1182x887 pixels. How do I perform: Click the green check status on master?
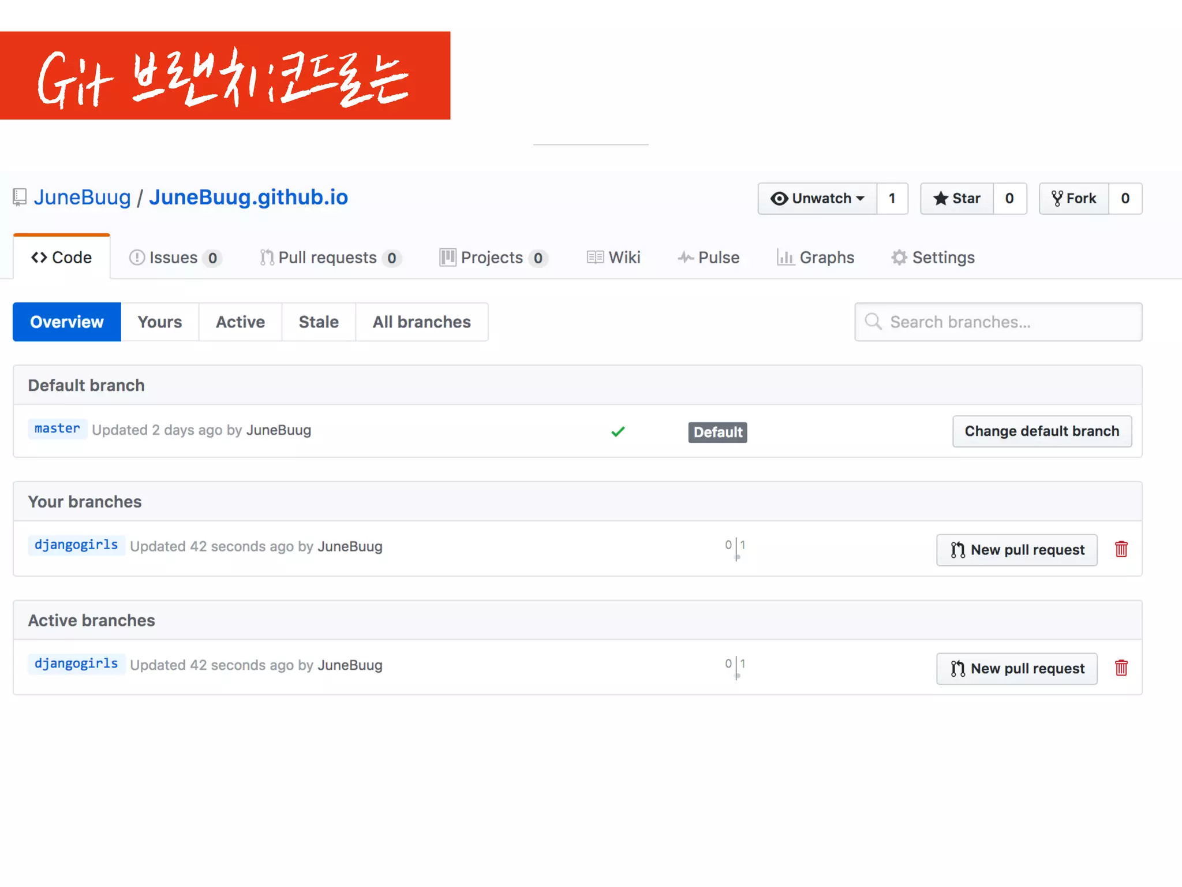tap(618, 431)
